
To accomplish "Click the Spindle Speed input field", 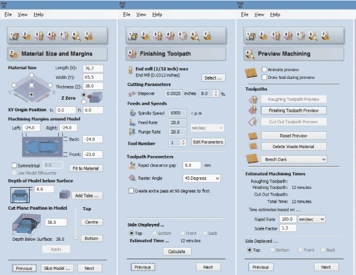I will point(177,113).
